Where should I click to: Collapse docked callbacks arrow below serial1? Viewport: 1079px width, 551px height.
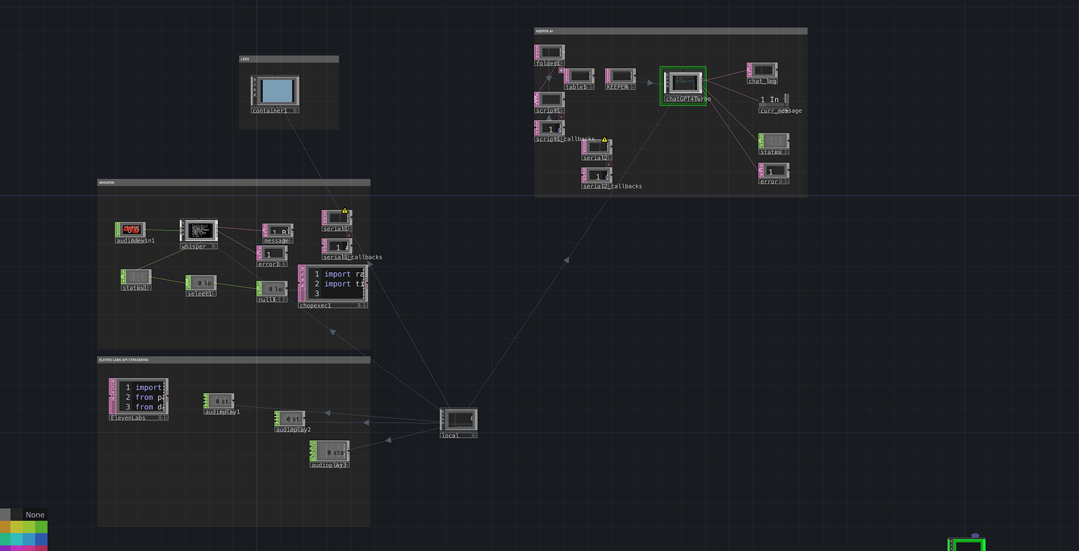point(349,236)
